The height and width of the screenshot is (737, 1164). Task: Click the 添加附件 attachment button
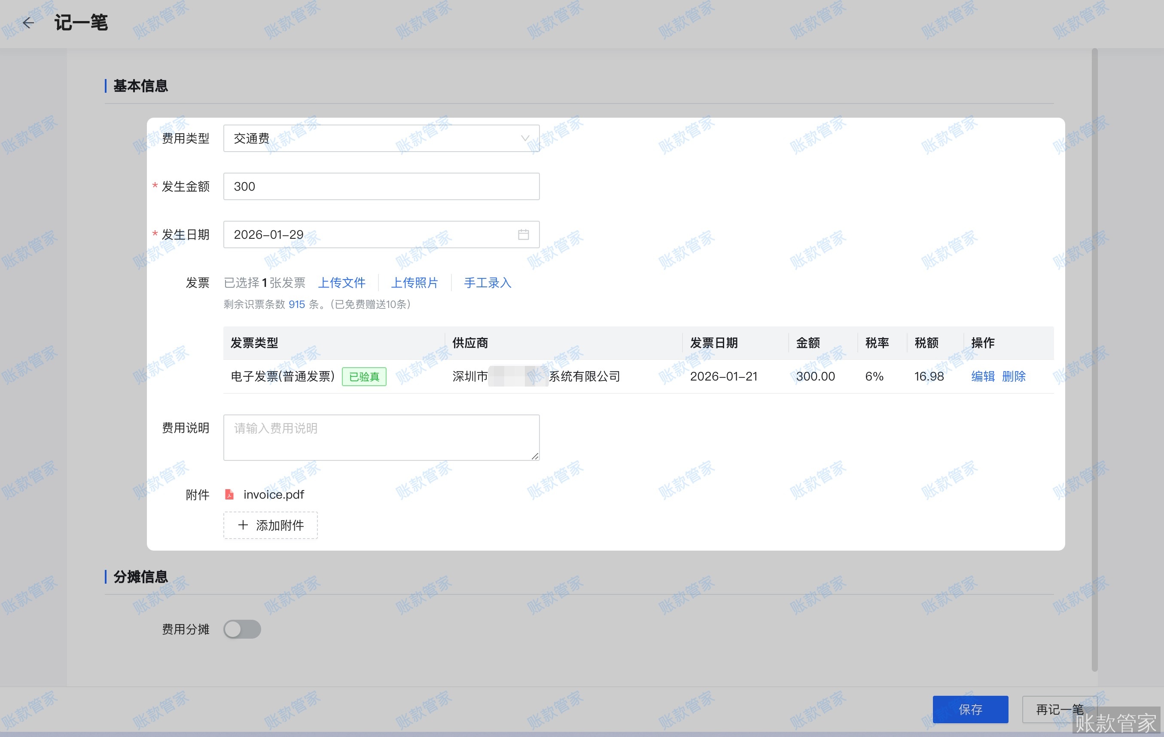pos(270,525)
